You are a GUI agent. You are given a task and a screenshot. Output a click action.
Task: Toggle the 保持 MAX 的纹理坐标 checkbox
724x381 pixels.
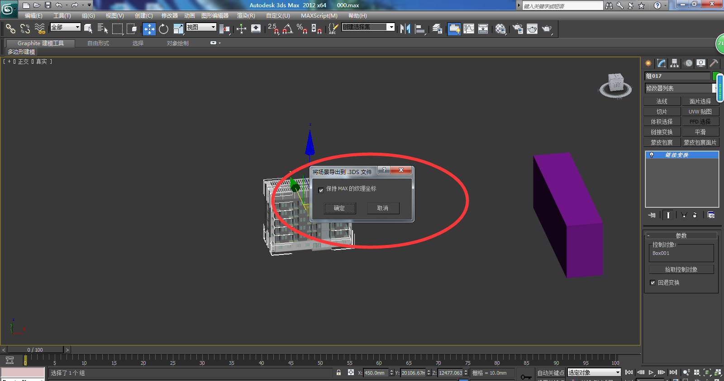point(321,190)
